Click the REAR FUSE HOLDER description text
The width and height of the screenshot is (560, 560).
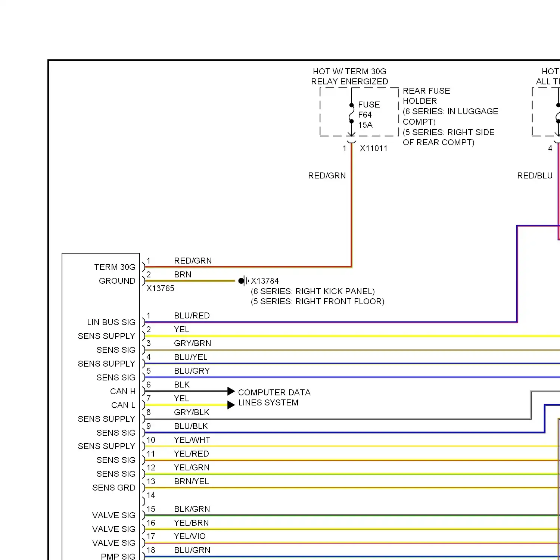(450, 116)
